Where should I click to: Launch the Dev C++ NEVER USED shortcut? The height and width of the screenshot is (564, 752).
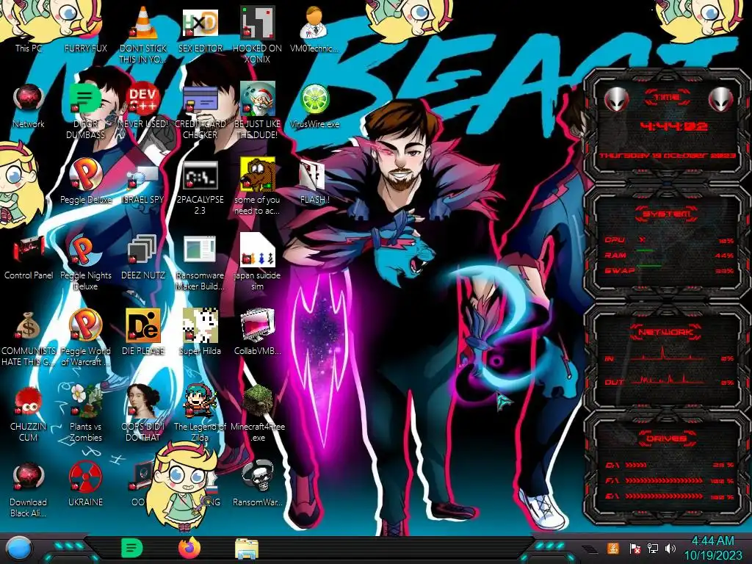143,106
